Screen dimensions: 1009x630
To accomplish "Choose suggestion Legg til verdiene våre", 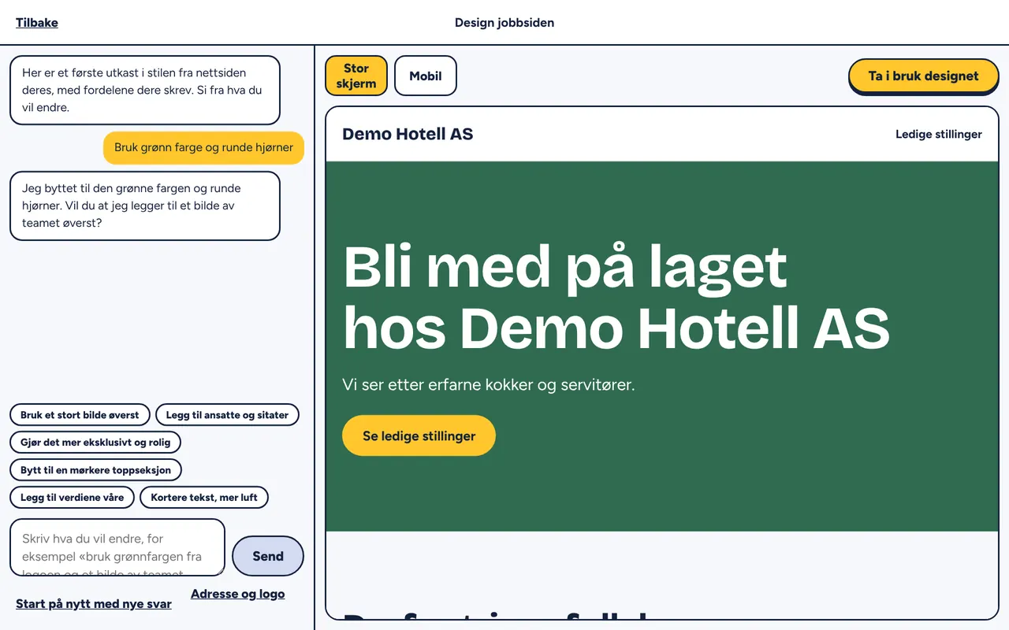I will point(72,498).
